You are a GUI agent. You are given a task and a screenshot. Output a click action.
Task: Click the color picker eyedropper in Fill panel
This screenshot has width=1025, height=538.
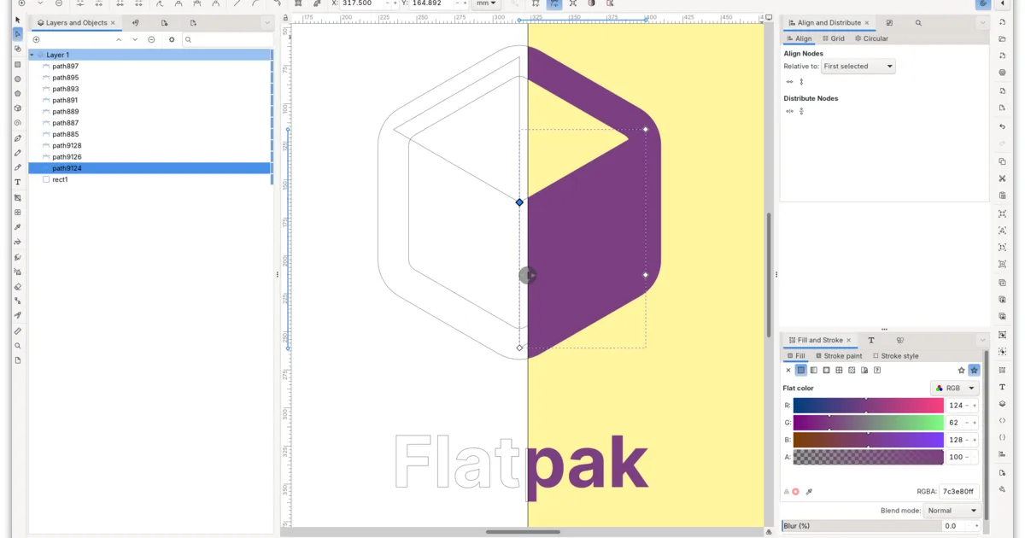[x=809, y=492]
